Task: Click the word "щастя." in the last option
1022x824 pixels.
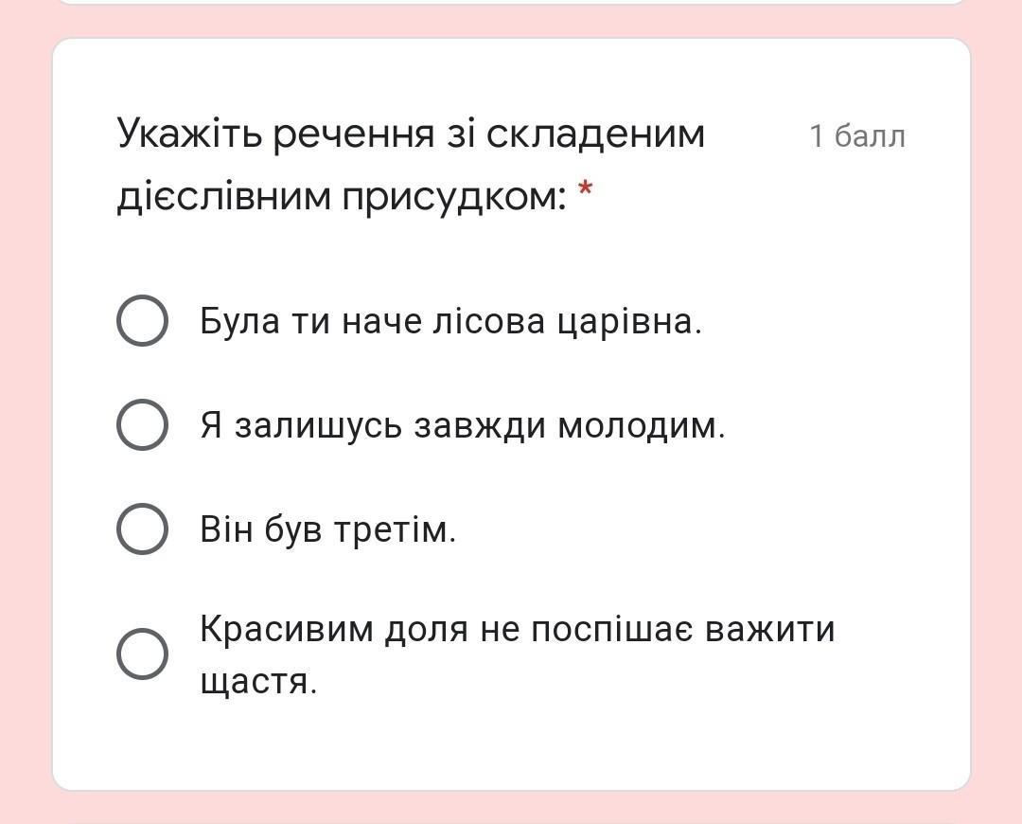Action: point(258,681)
